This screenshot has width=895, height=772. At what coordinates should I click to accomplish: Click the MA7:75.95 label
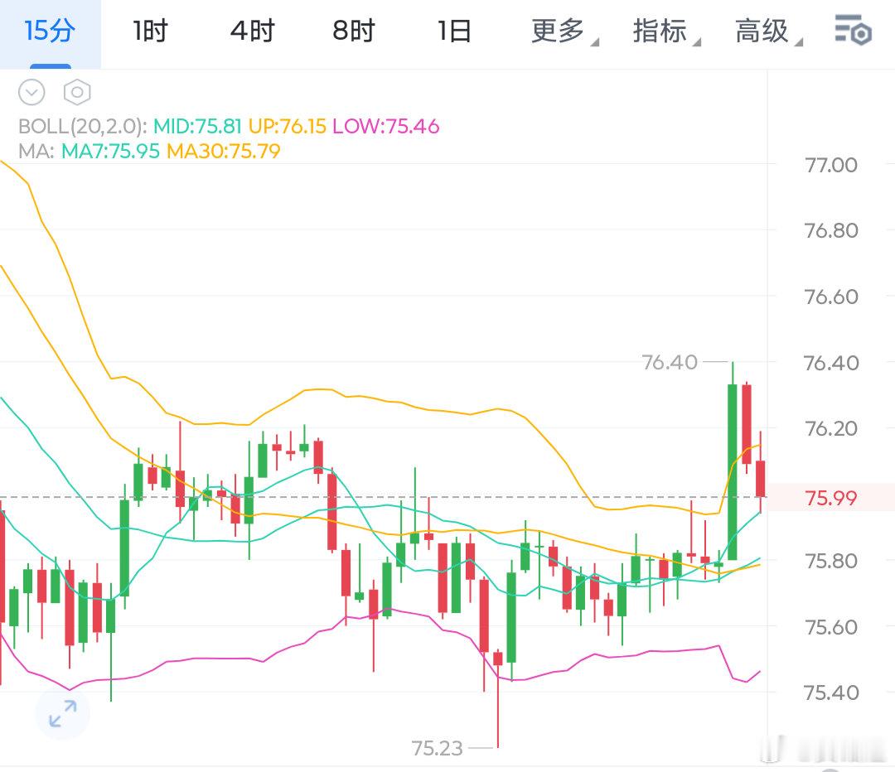pos(110,152)
